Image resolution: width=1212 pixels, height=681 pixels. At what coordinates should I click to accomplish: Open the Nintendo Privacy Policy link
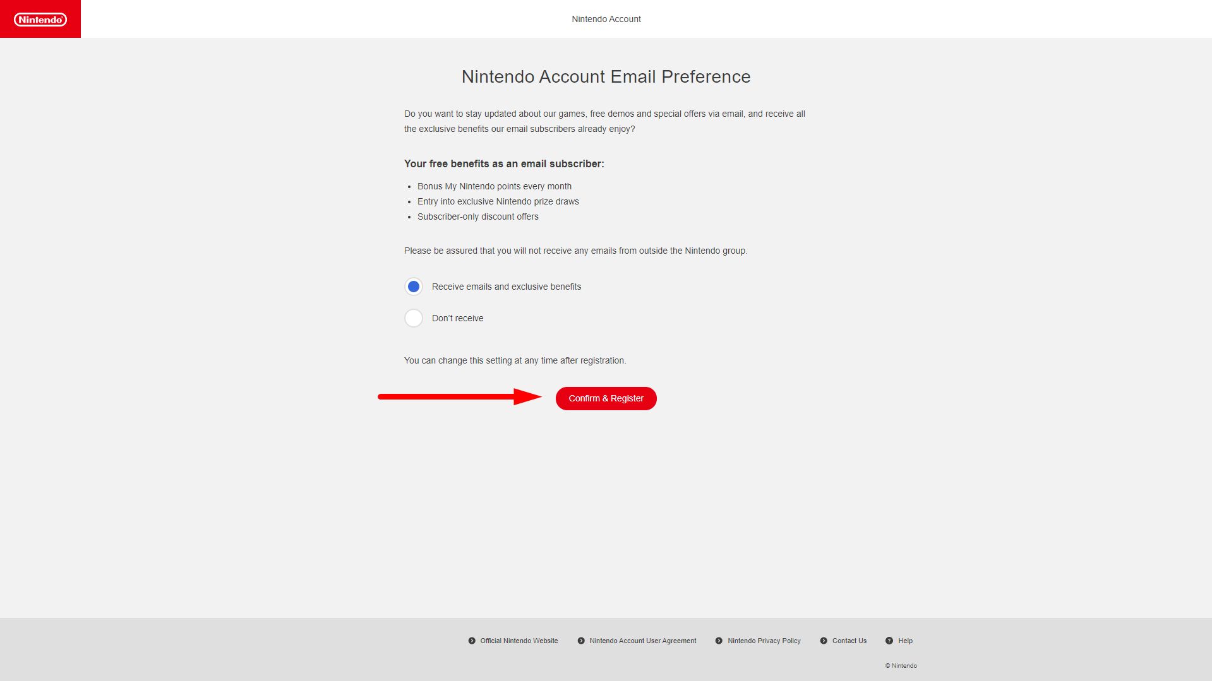pos(764,641)
